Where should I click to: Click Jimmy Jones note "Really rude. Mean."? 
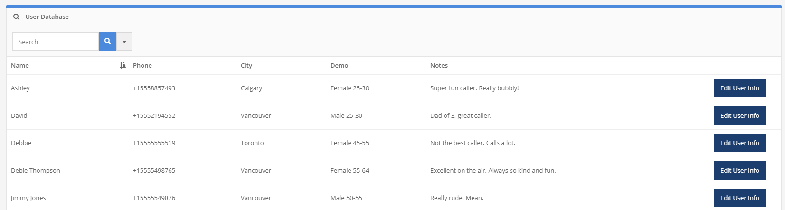pos(456,198)
